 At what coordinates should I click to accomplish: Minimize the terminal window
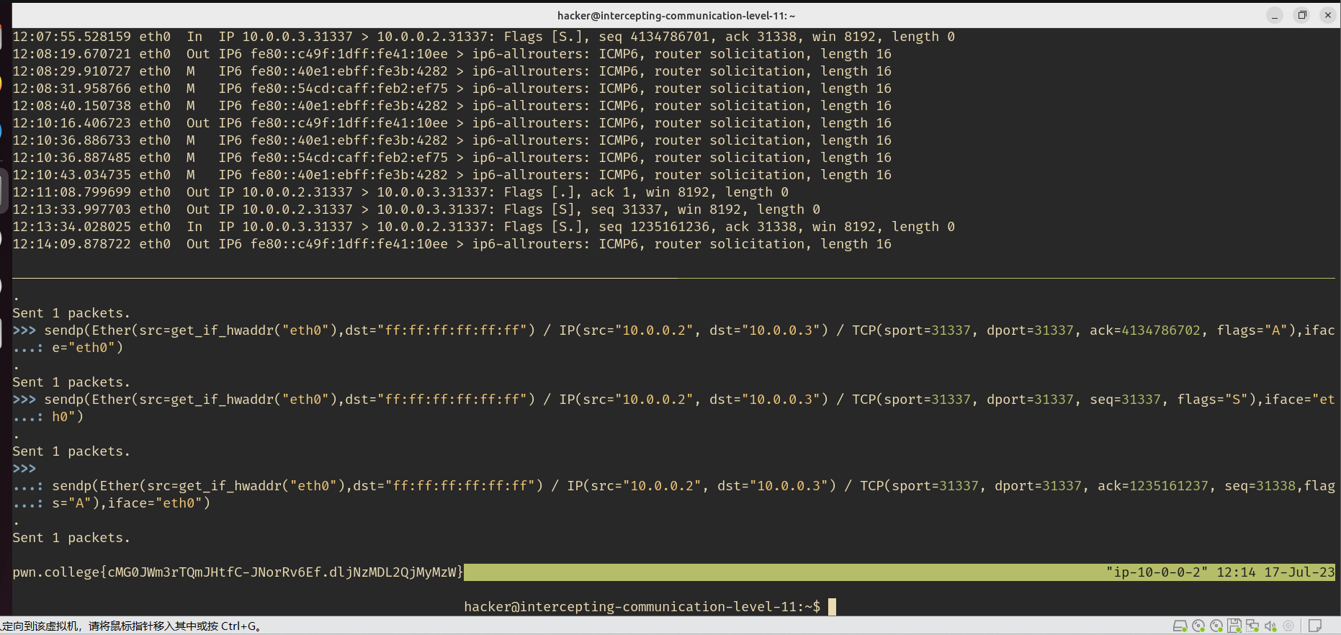pos(1275,15)
